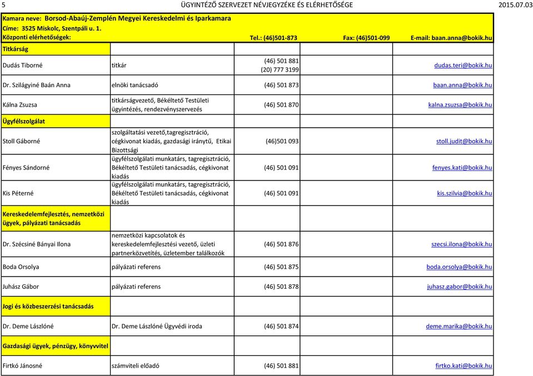Screen dimensions: 533x376
Task: Click phone number (46) 501 875
Action: [x=281, y=267]
